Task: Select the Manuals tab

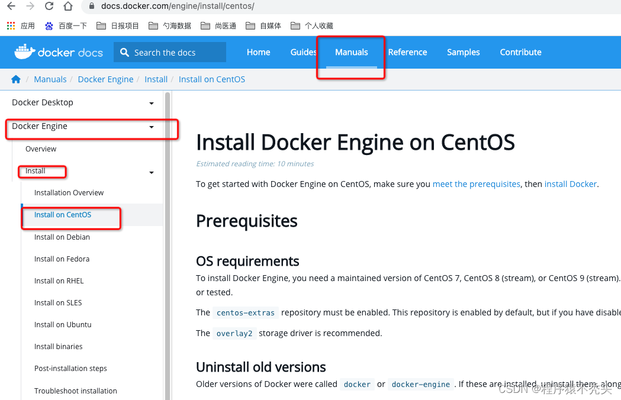Action: (352, 52)
